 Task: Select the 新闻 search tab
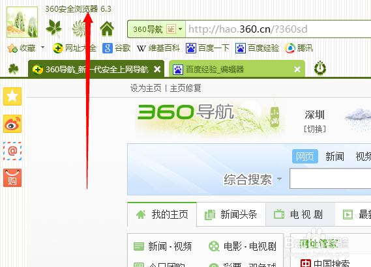click(334, 157)
